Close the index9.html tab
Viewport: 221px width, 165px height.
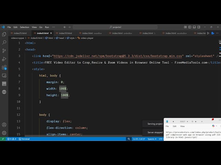pos(51,33)
